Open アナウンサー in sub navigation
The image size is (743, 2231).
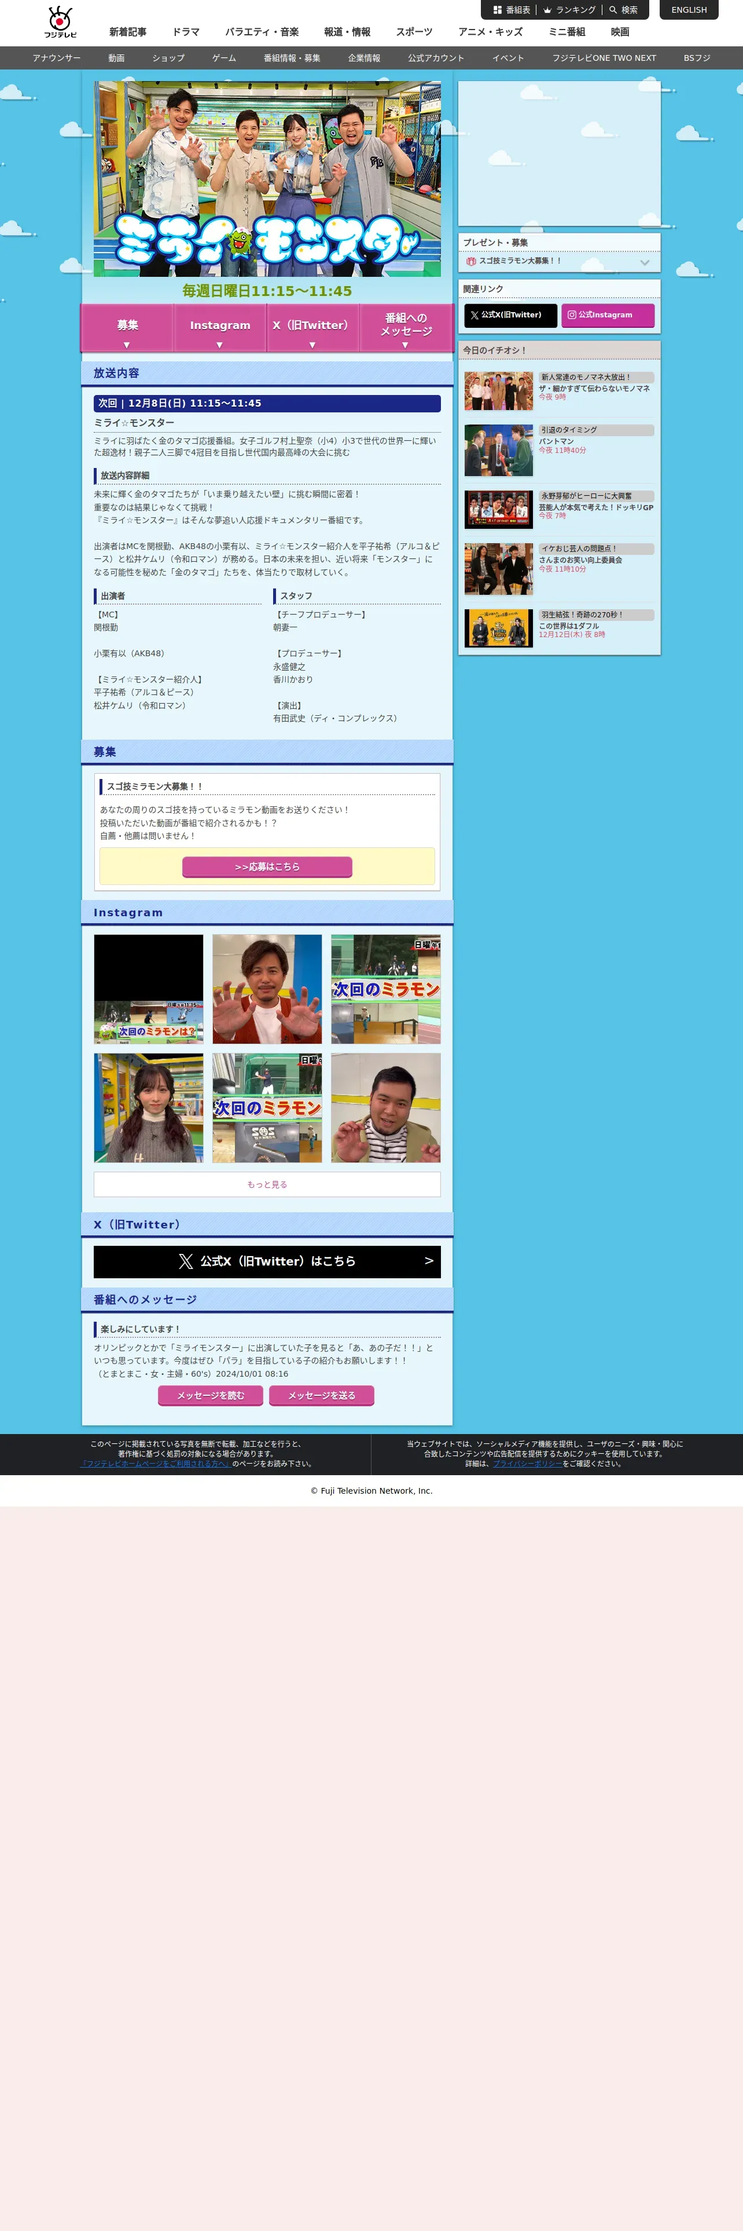click(57, 58)
